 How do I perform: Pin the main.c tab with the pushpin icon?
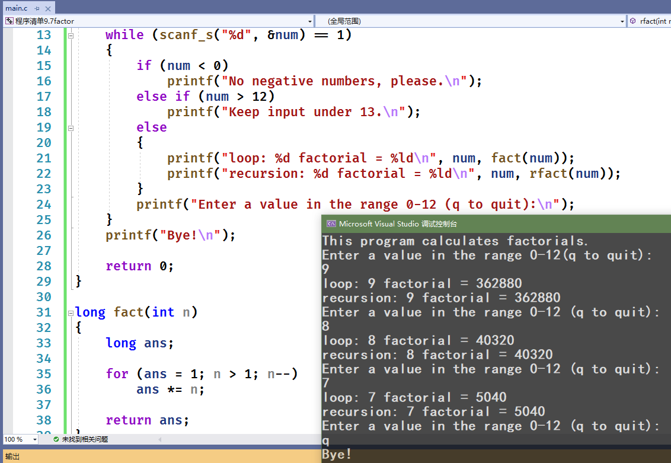pos(37,8)
